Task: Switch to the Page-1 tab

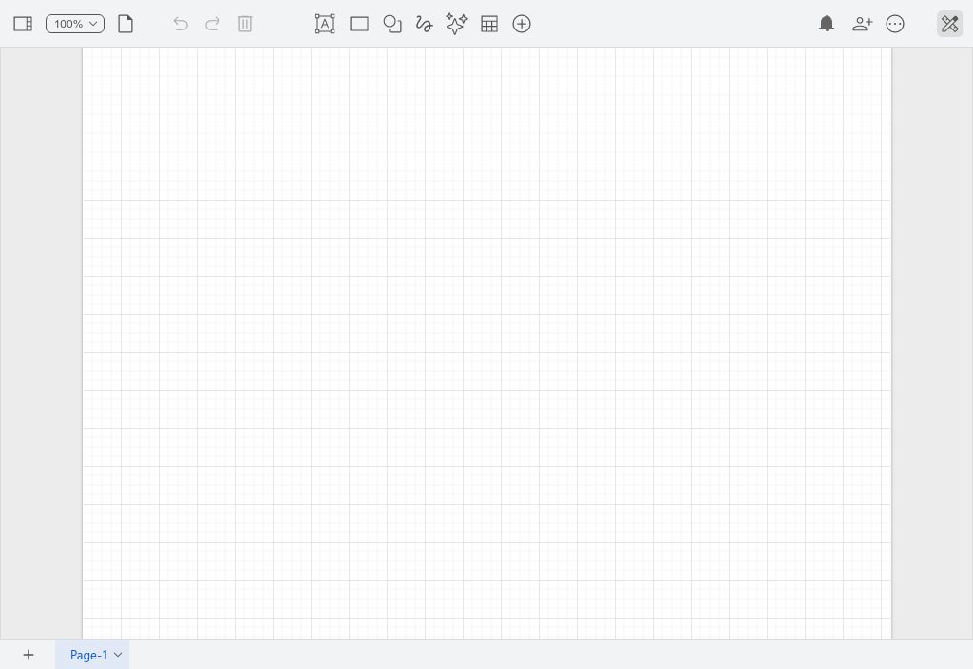Action: pos(88,655)
